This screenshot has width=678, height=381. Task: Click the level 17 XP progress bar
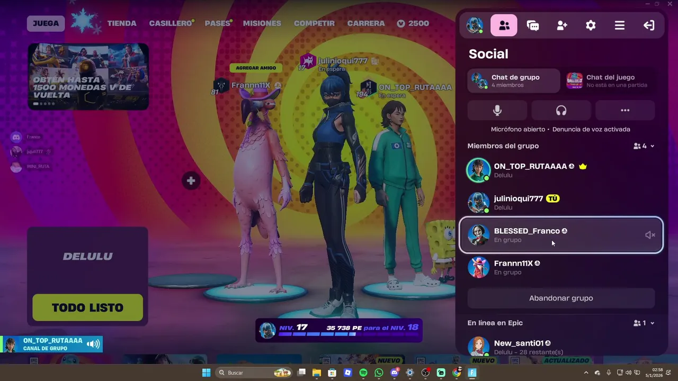click(x=339, y=330)
